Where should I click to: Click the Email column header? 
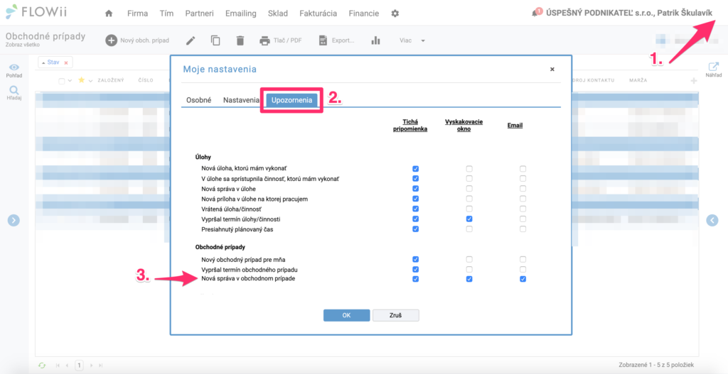click(515, 125)
